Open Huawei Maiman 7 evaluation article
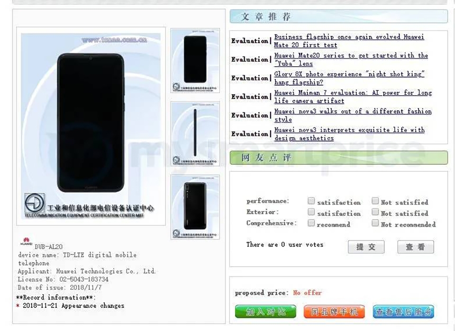This screenshot has width=455, height=331. tap(353, 97)
